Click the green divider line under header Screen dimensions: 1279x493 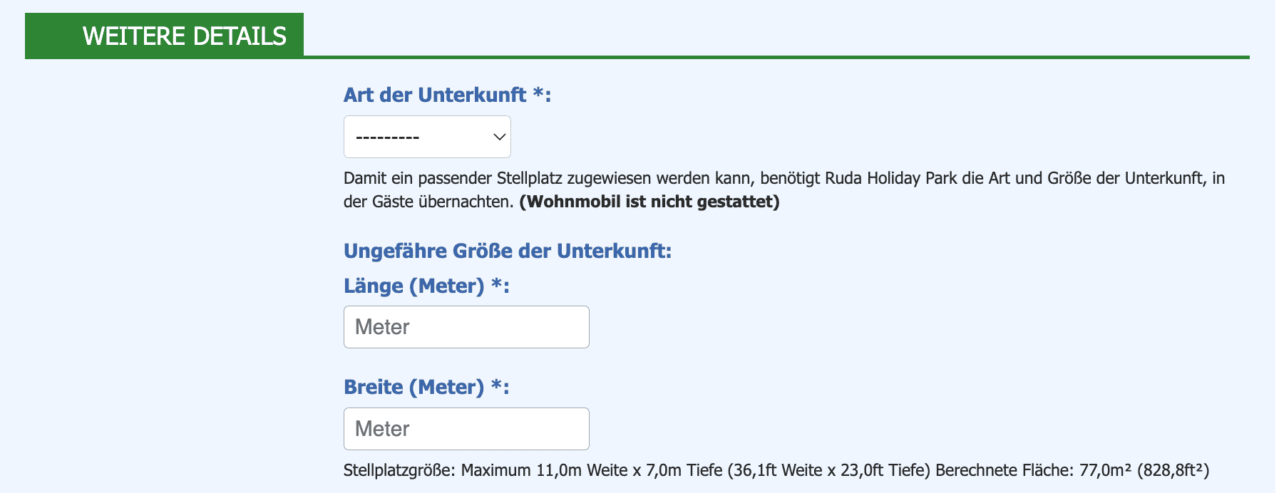coord(776,57)
